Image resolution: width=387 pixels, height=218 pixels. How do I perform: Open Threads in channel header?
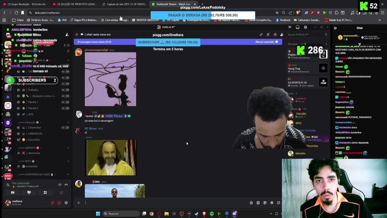261,35
